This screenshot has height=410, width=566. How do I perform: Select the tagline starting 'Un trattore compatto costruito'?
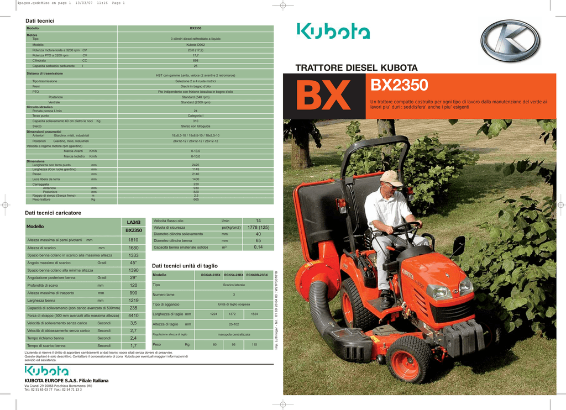coord(458,104)
